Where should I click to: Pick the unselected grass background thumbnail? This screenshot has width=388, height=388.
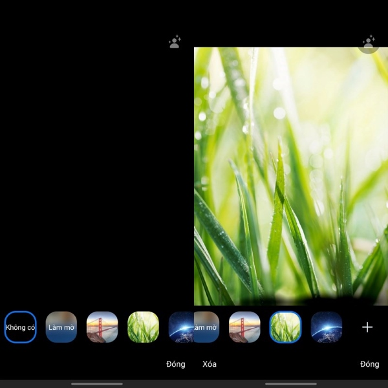point(143,327)
